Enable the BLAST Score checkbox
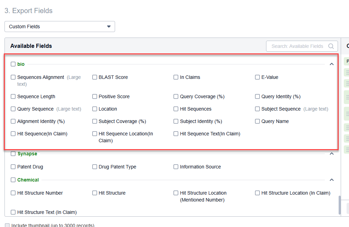This screenshot has width=349, height=227. click(95, 77)
